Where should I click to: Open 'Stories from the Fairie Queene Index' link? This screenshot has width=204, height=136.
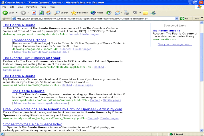click(x=33, y=124)
